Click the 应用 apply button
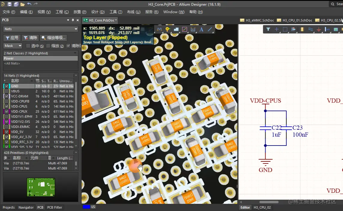Screen dimensions: 343x211 click(x=12, y=38)
